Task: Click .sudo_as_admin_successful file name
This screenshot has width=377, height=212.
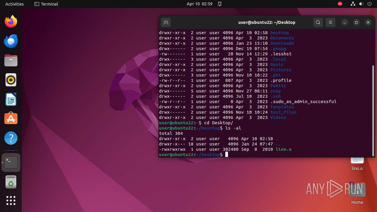Action: point(303,102)
